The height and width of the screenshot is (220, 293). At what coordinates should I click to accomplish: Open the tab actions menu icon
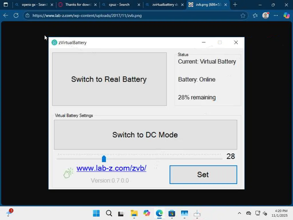tap(6, 5)
